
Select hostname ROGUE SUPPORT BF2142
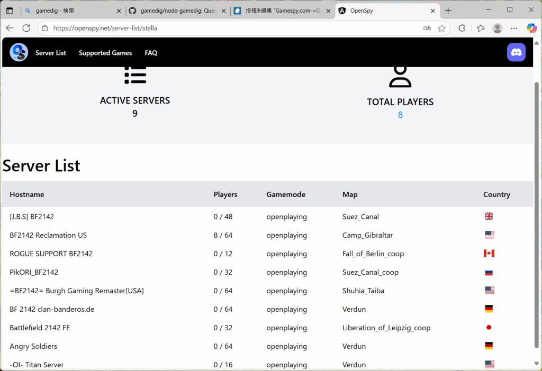tap(51, 254)
